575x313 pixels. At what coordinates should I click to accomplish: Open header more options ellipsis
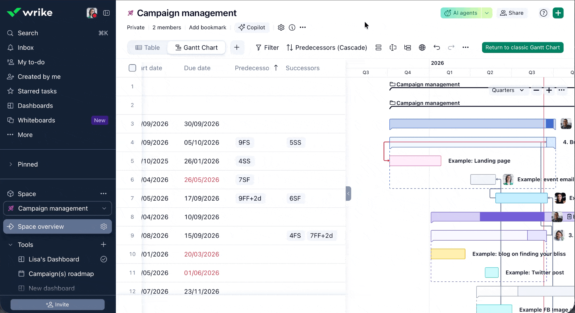[303, 27]
